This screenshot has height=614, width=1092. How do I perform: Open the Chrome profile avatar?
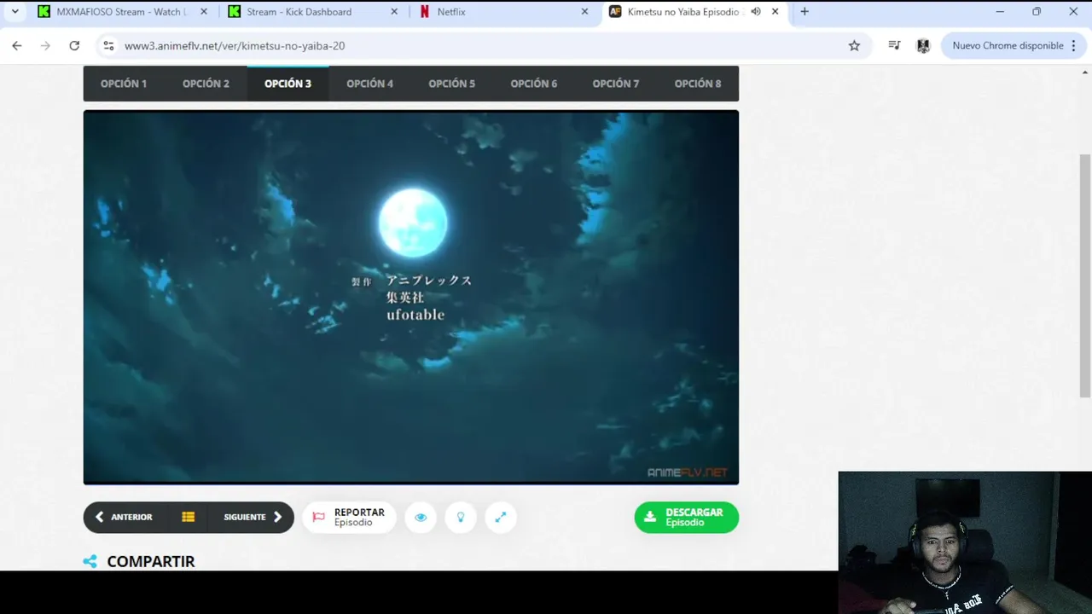point(923,46)
